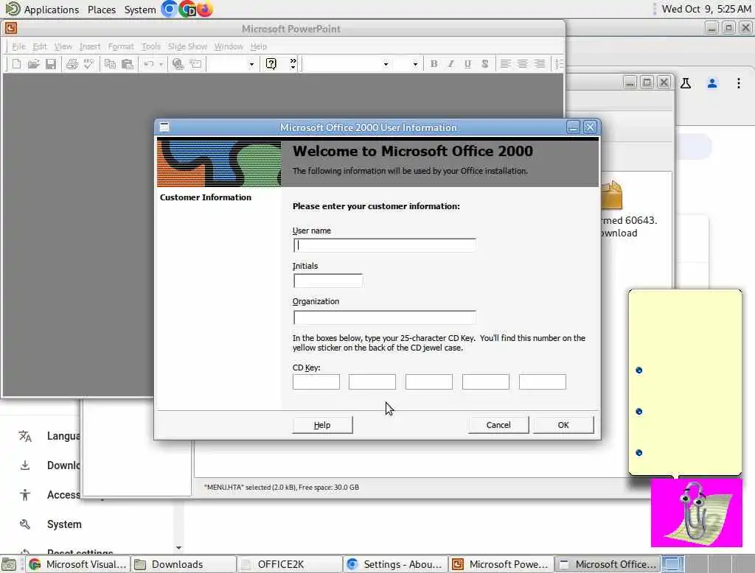Image resolution: width=755 pixels, height=573 pixels.
Task: Toggle Align Left in PowerPoint toolbar
Action: [506, 64]
